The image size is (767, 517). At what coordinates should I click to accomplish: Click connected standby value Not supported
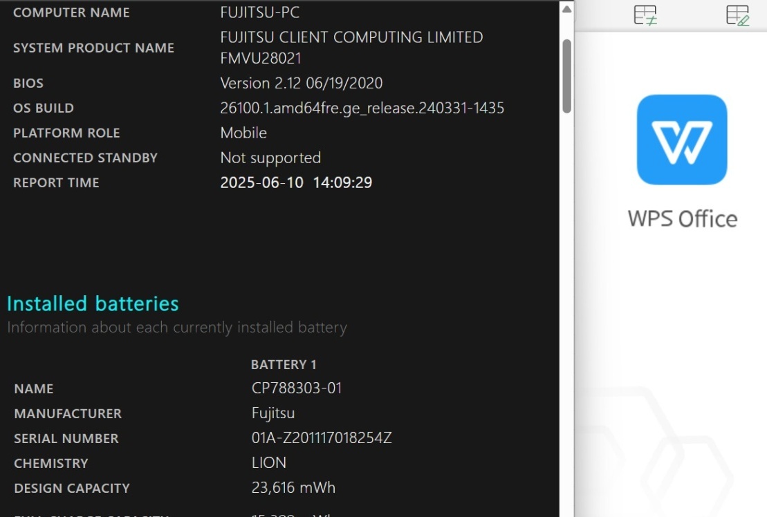pos(270,158)
